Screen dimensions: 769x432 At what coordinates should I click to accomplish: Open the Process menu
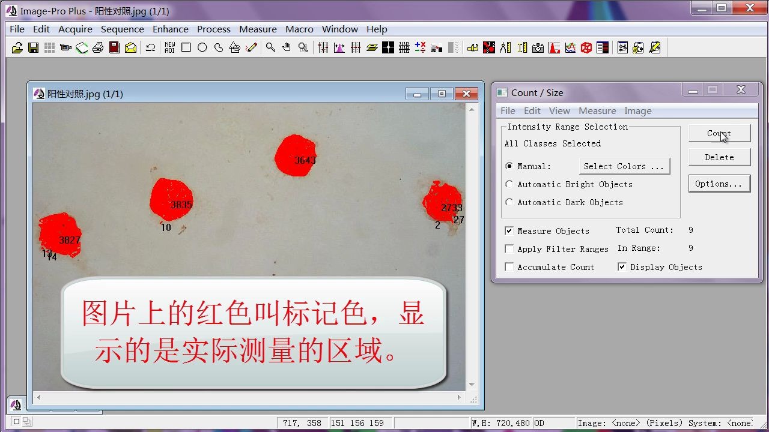point(214,29)
